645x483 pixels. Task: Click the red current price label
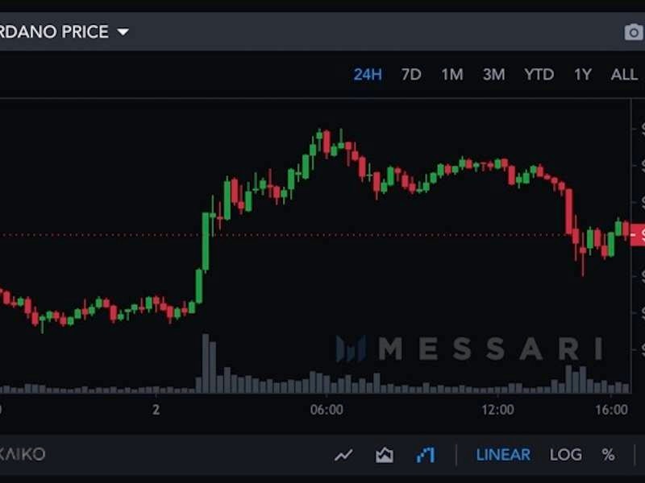[638, 235]
